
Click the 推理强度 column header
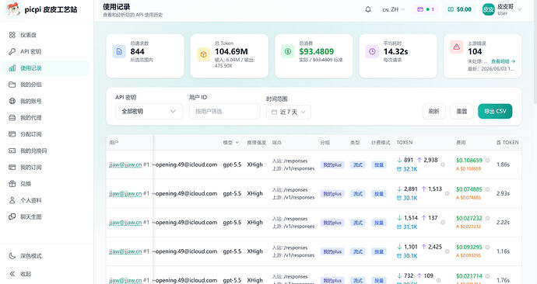point(257,143)
